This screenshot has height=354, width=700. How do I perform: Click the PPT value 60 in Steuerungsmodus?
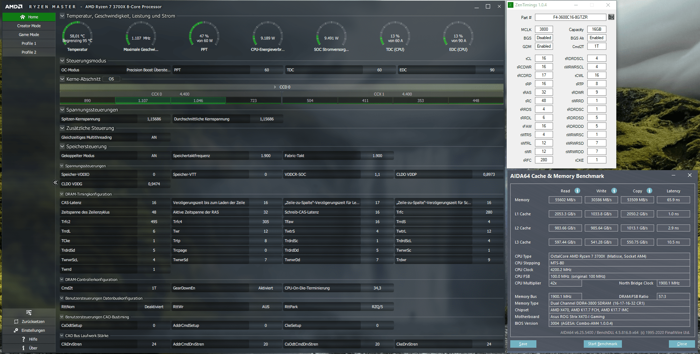[267, 70]
